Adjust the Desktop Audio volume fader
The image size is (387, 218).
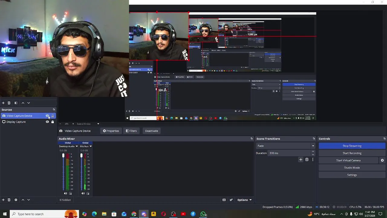pos(63,156)
